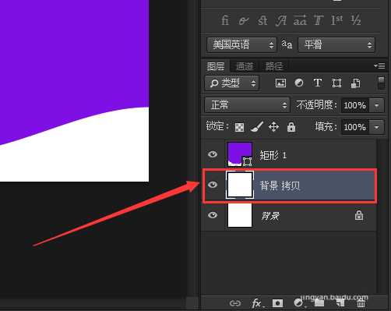
Task: Select the 矩形 1 layer name
Action: (x=273, y=155)
